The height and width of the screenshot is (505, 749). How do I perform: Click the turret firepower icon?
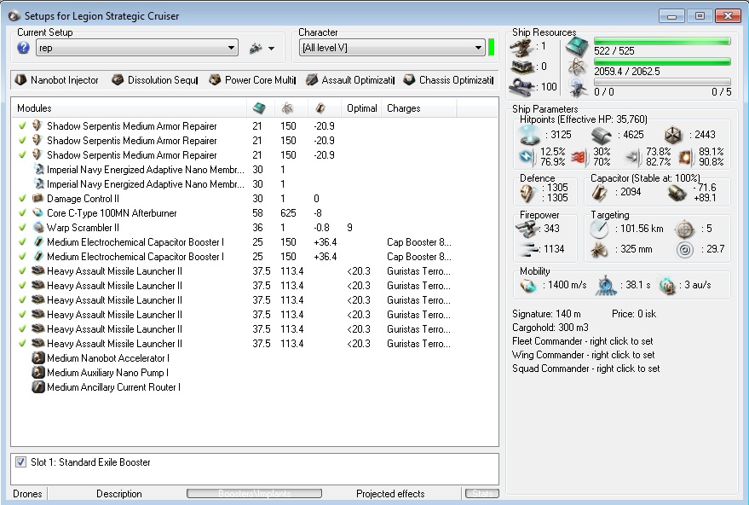coord(527,228)
